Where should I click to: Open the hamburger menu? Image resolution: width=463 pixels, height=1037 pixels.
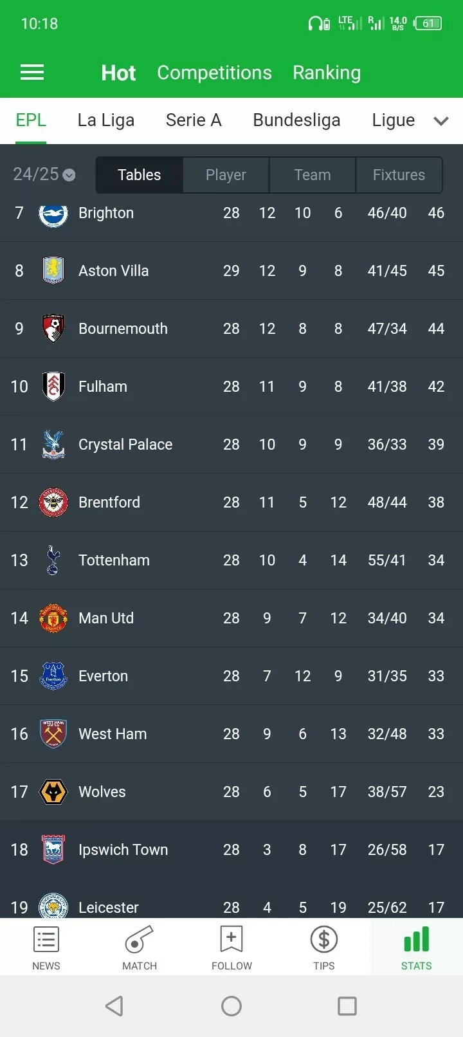click(x=32, y=73)
